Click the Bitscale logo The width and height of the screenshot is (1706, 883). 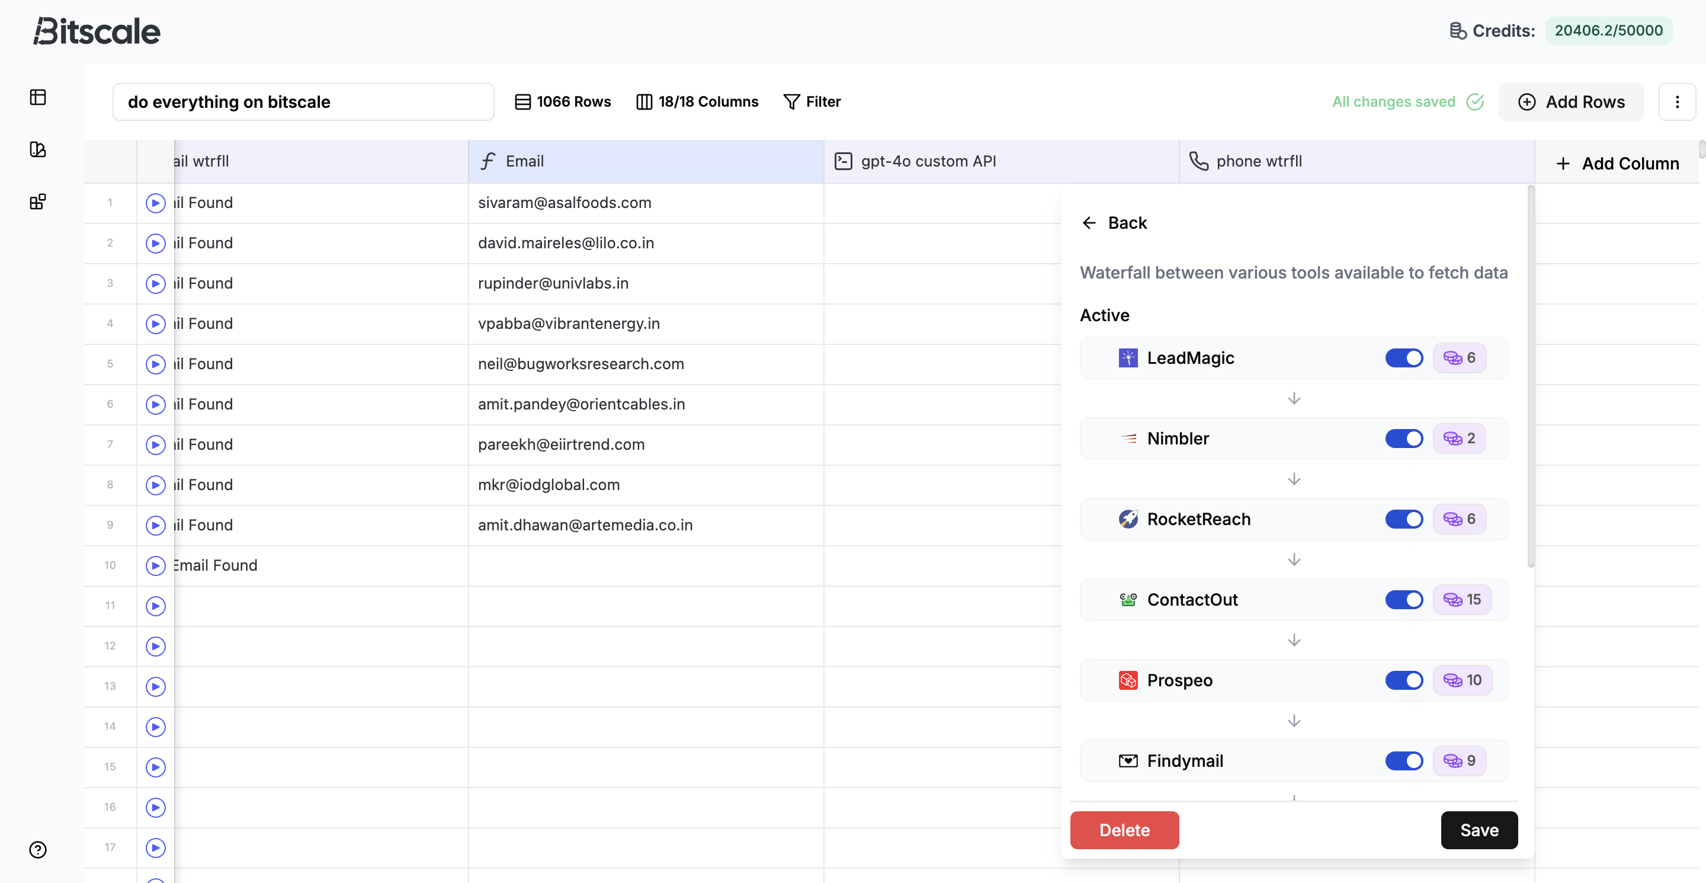tap(97, 31)
